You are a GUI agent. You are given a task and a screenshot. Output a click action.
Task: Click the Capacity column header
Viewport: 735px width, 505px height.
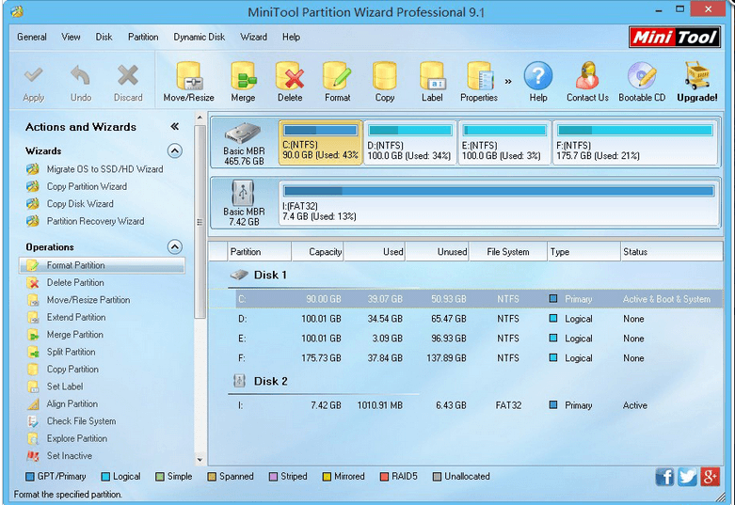click(x=316, y=252)
